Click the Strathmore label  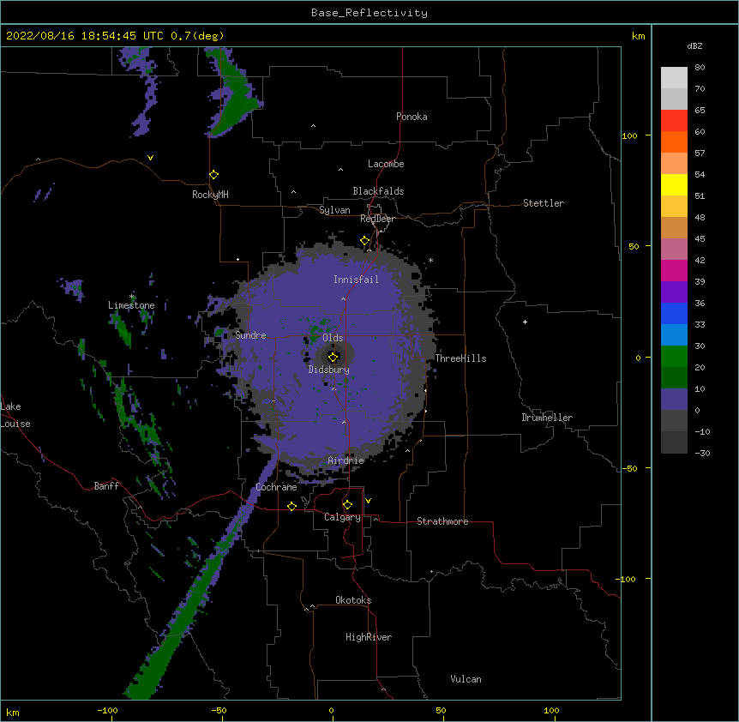point(442,521)
